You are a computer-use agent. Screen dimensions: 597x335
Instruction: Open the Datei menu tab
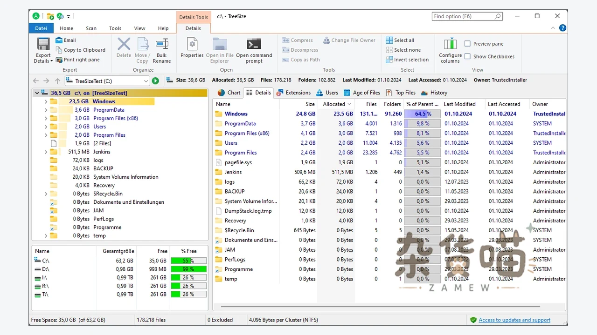pos(41,28)
